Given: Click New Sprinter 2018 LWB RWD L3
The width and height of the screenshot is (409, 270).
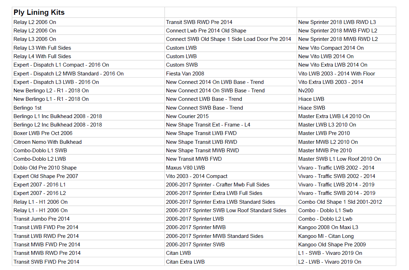Looking at the screenshot, I should [337, 22].
